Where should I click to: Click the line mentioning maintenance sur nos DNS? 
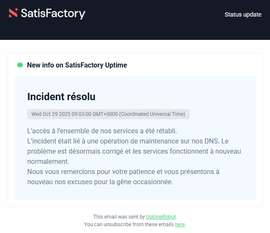128,141
